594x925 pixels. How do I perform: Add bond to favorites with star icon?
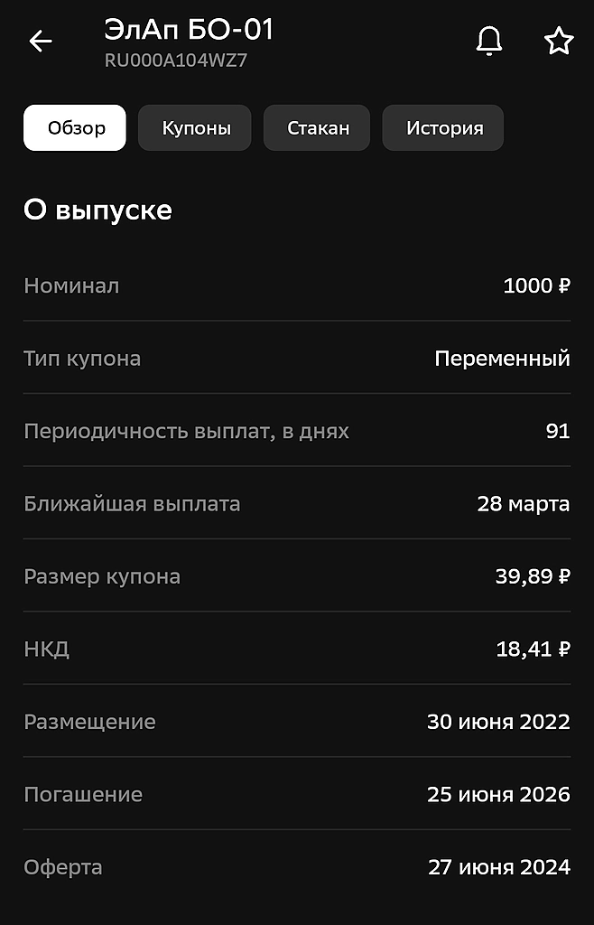tap(559, 41)
